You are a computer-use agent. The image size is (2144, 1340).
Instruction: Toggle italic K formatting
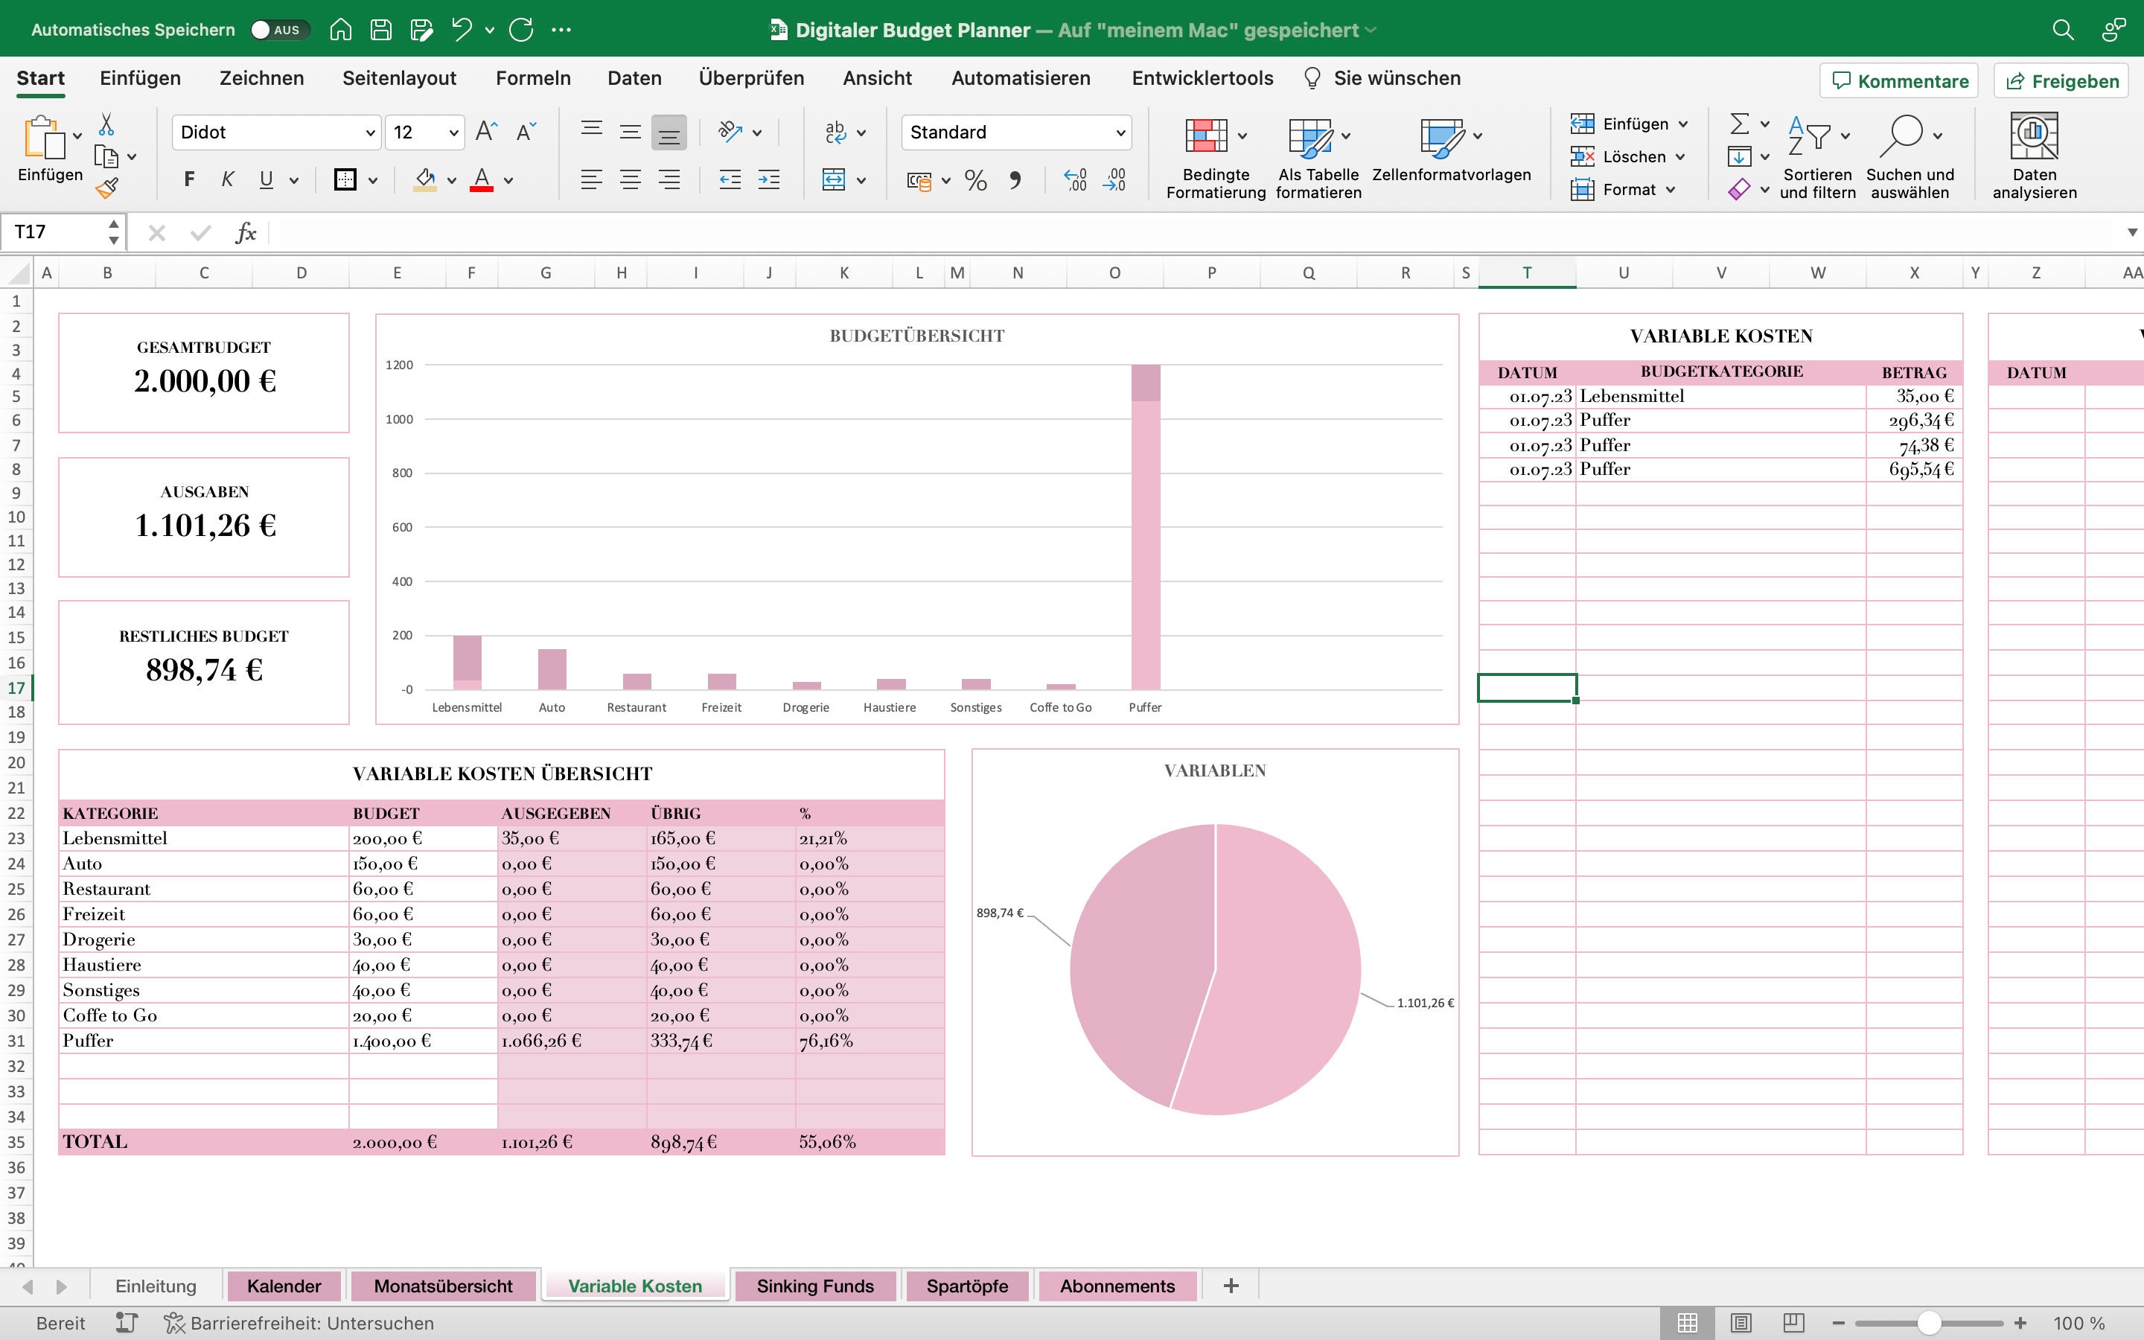click(228, 180)
